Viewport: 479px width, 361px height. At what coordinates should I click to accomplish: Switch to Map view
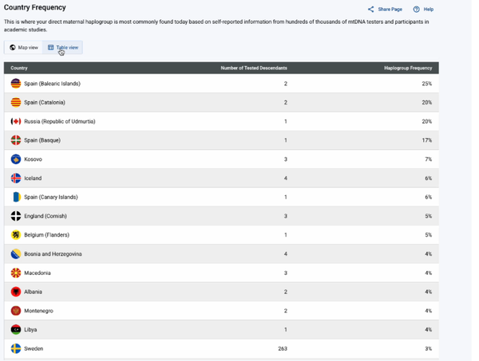(x=23, y=48)
